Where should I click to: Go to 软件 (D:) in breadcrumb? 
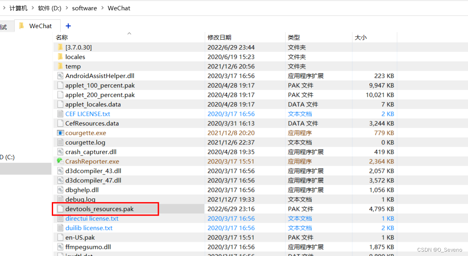click(49, 8)
